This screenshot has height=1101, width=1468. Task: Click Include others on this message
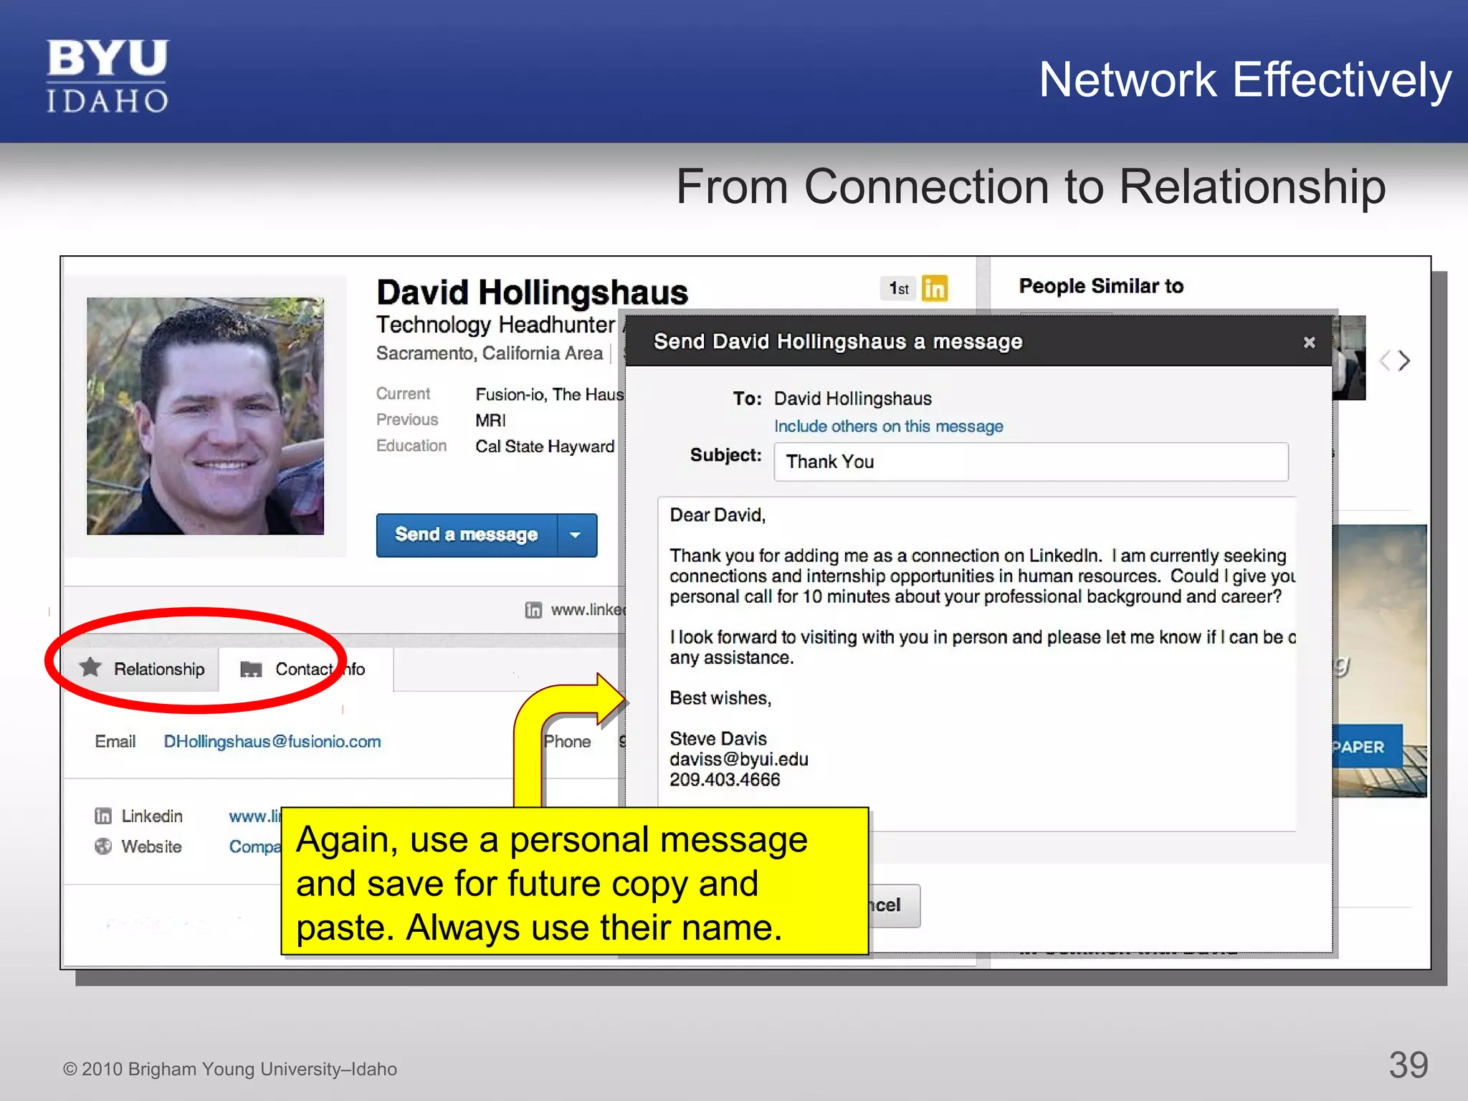click(888, 426)
